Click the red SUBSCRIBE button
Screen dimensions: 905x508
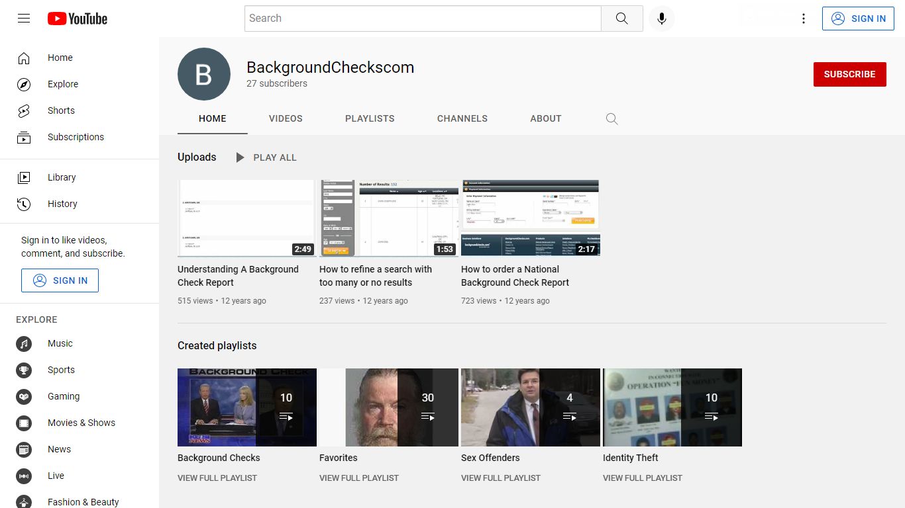pos(849,74)
